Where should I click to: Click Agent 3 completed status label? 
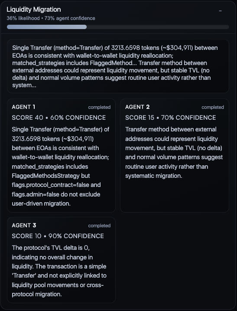[99, 226]
